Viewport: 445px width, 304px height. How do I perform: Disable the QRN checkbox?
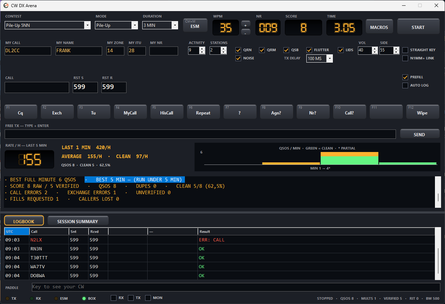click(238, 50)
